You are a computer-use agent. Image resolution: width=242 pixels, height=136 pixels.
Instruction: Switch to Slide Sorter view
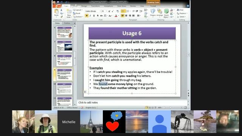click(150, 107)
